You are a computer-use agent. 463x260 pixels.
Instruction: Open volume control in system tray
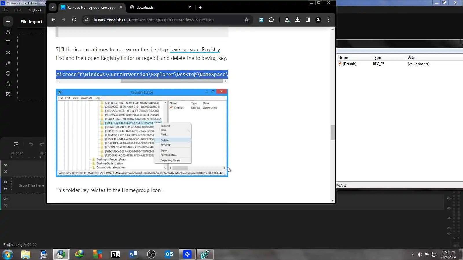point(420,255)
